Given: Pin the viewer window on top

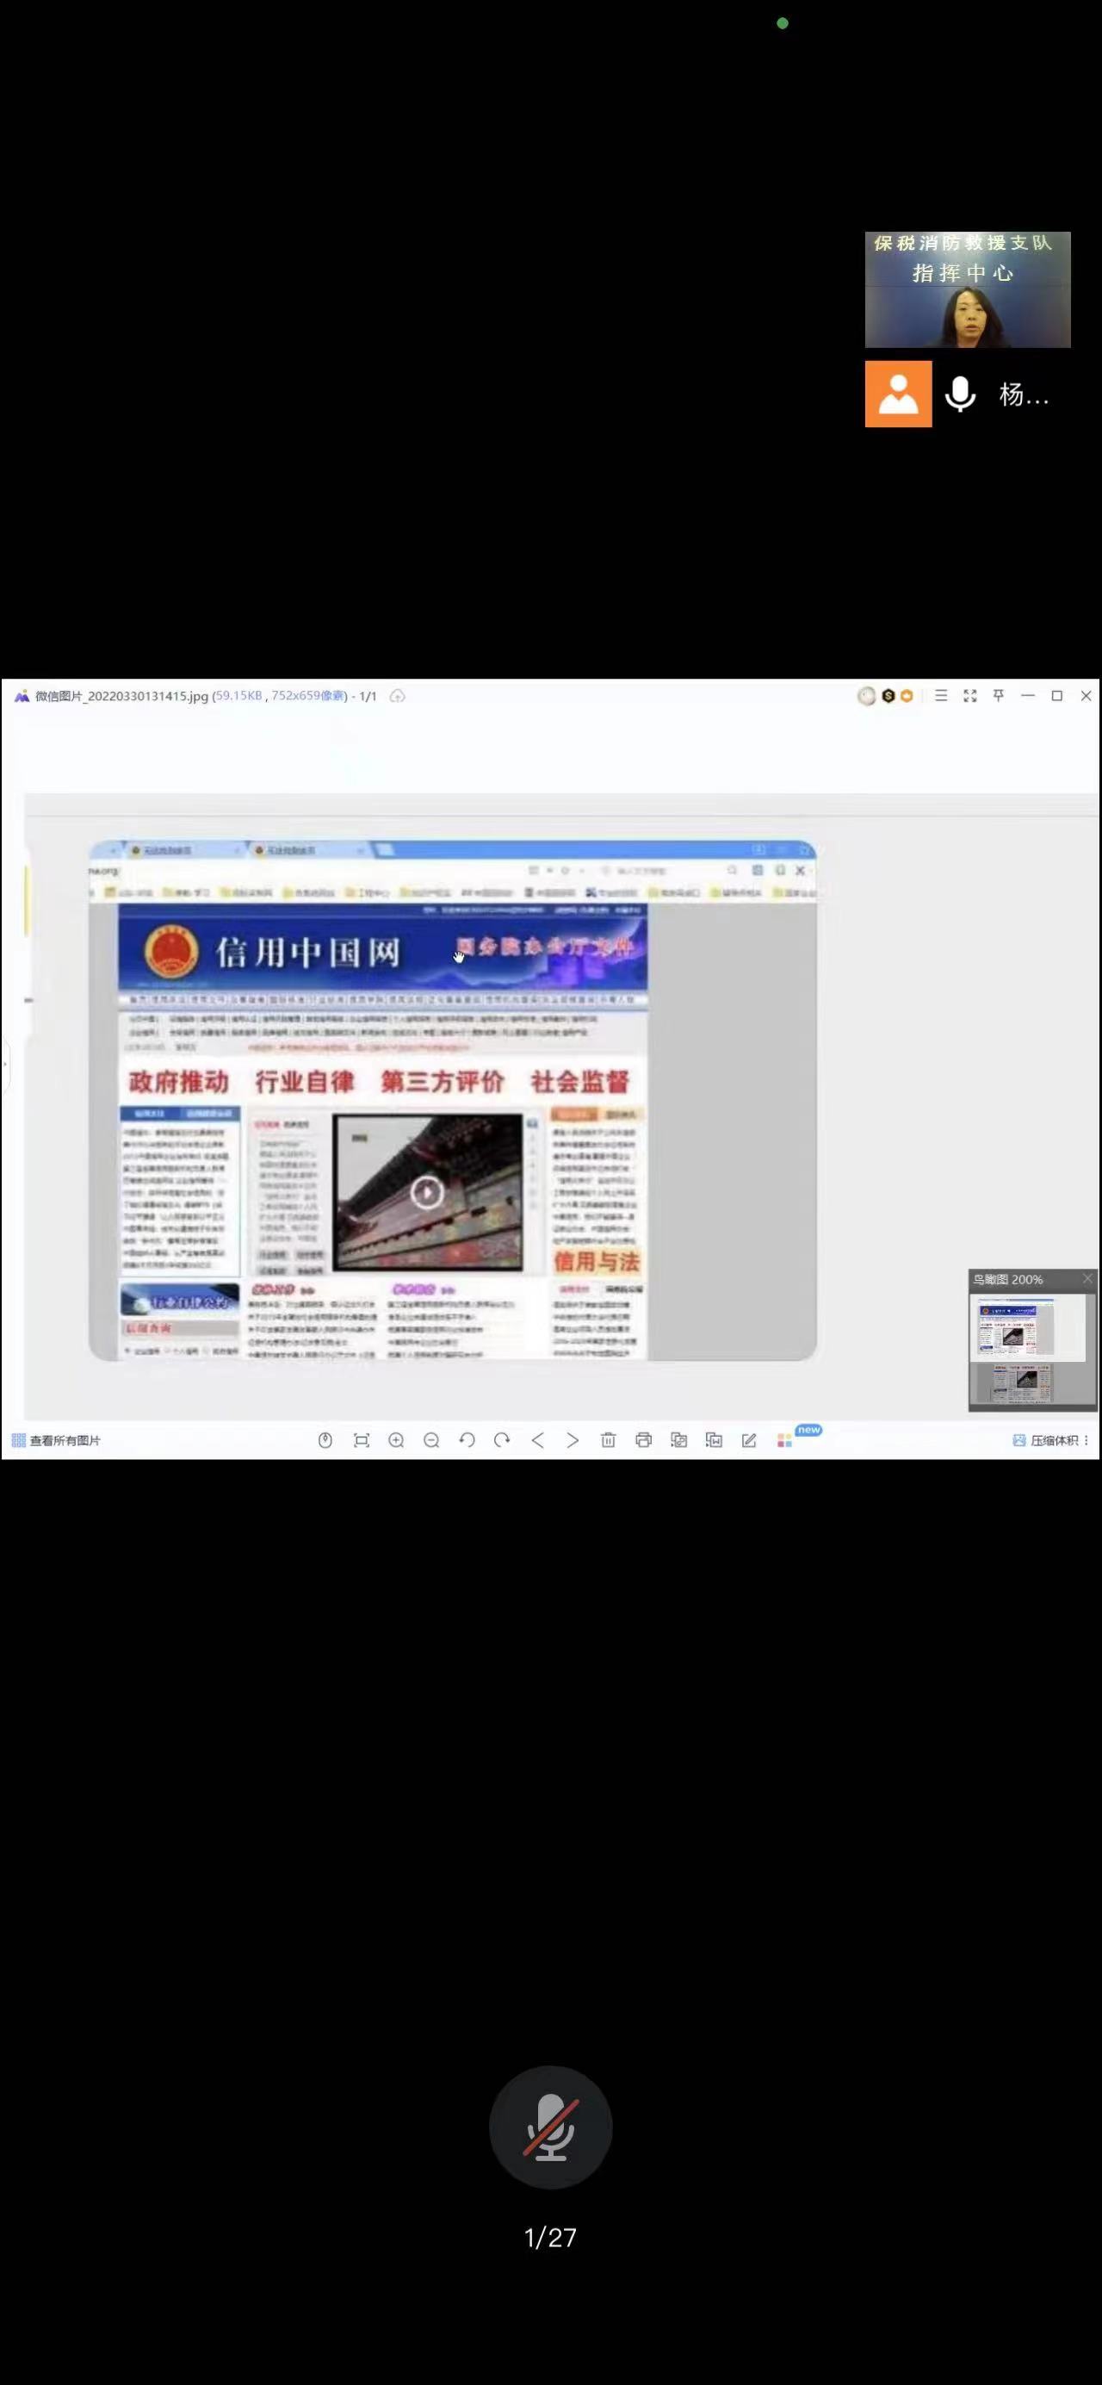Looking at the screenshot, I should click(x=999, y=695).
